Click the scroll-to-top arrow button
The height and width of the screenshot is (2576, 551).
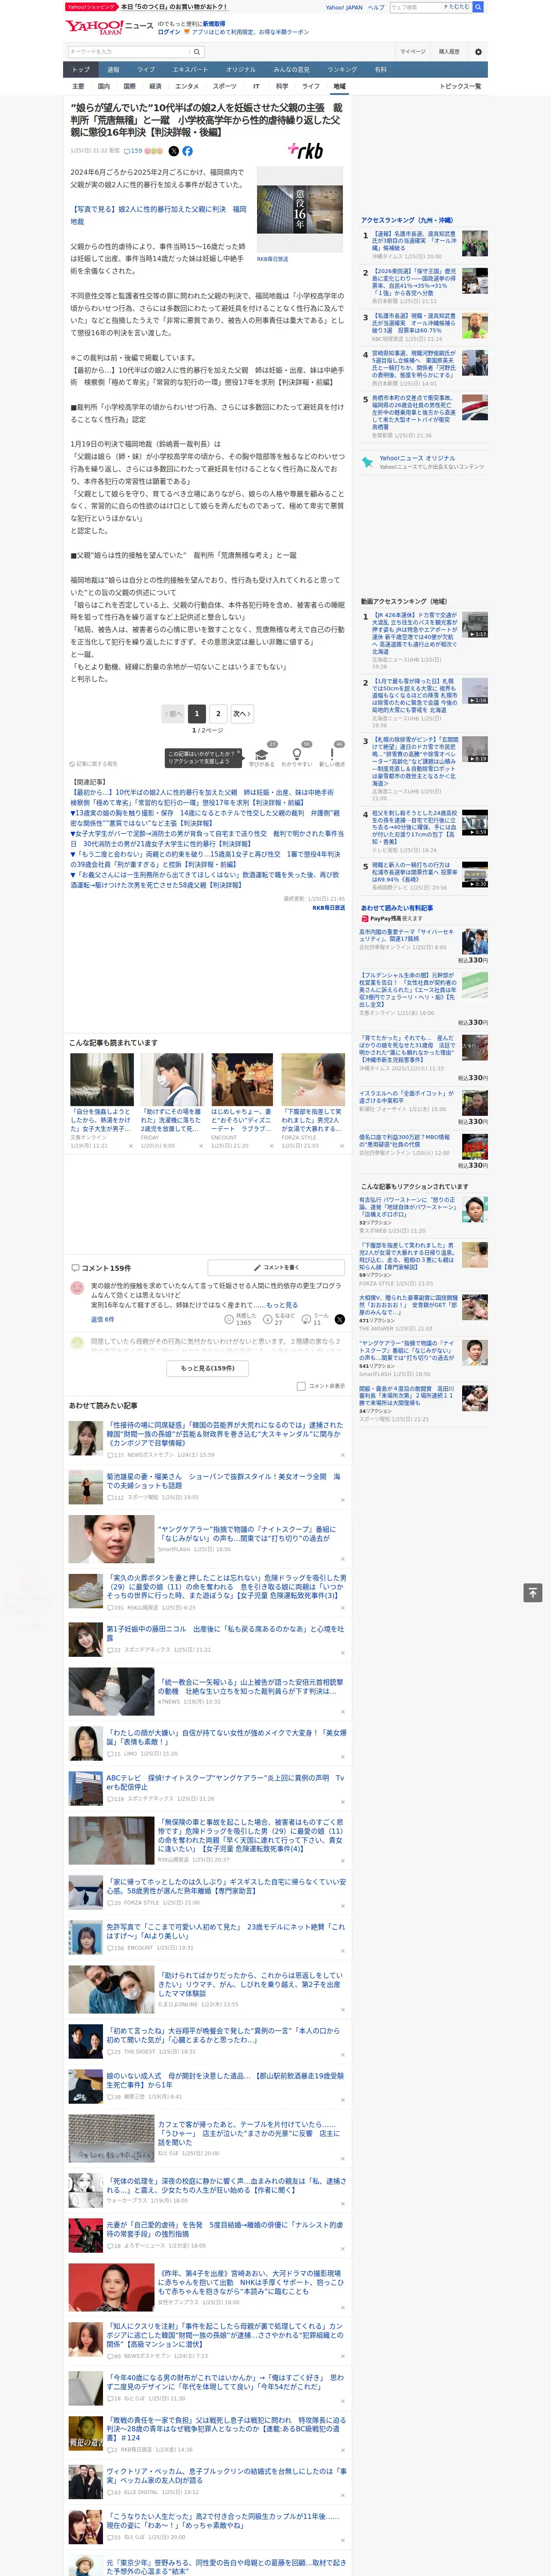(x=533, y=1592)
